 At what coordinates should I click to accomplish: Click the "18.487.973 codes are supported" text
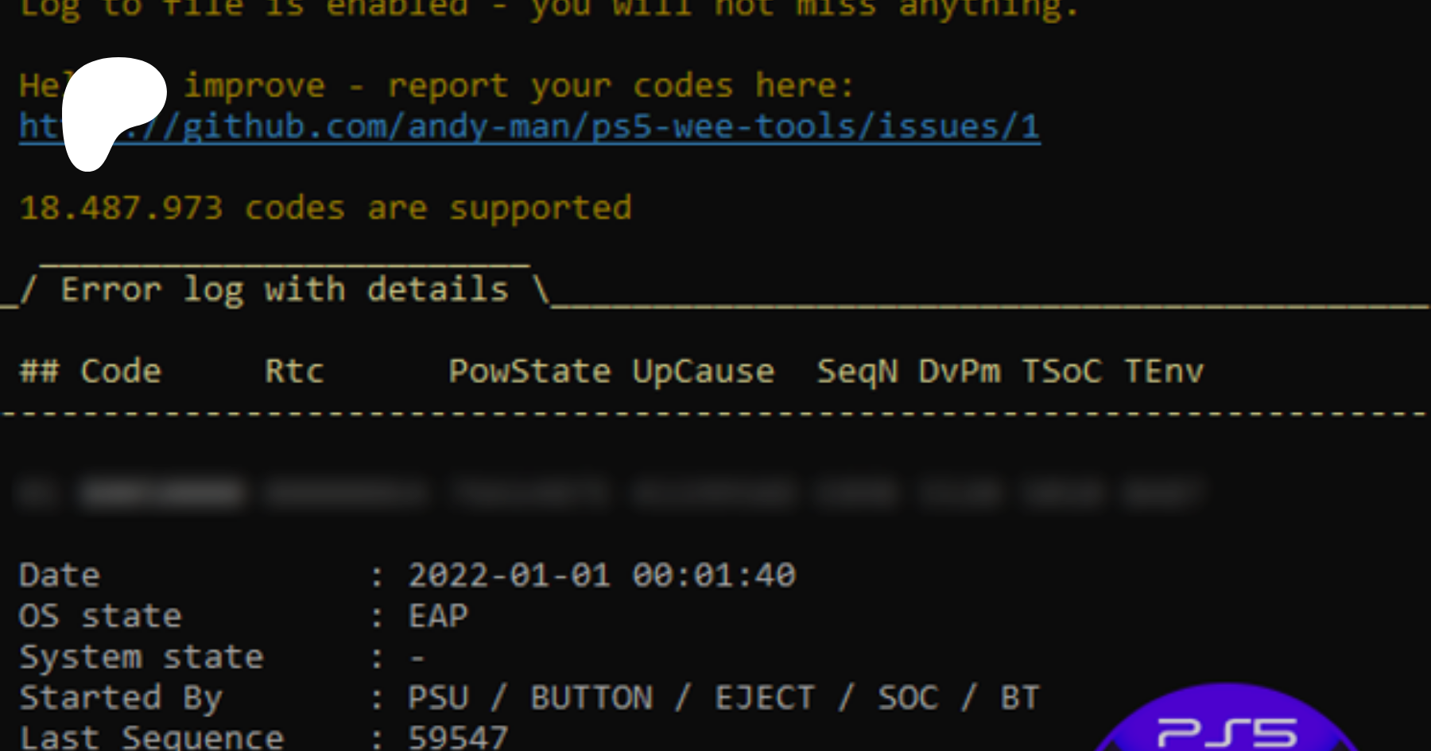click(326, 208)
